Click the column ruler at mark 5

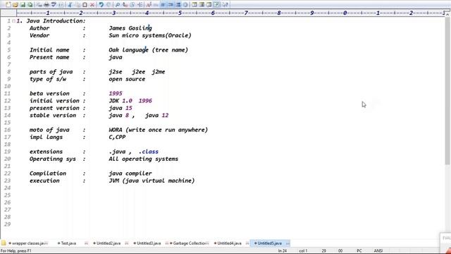pos(180,13)
